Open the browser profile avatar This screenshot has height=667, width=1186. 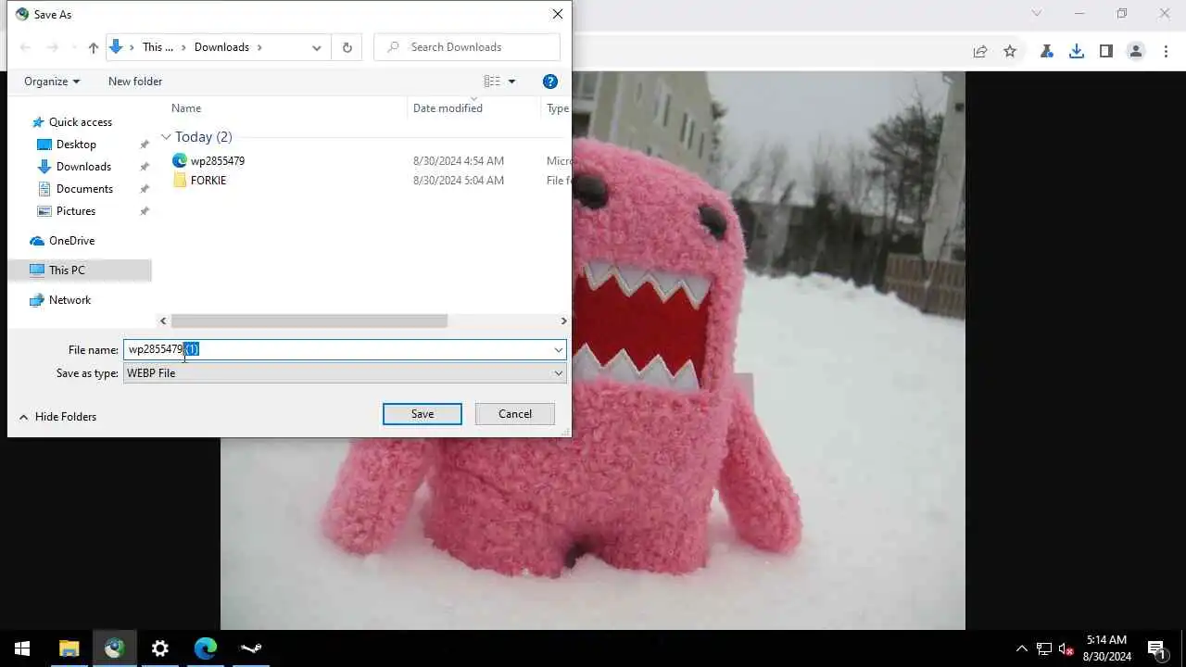click(x=1136, y=52)
